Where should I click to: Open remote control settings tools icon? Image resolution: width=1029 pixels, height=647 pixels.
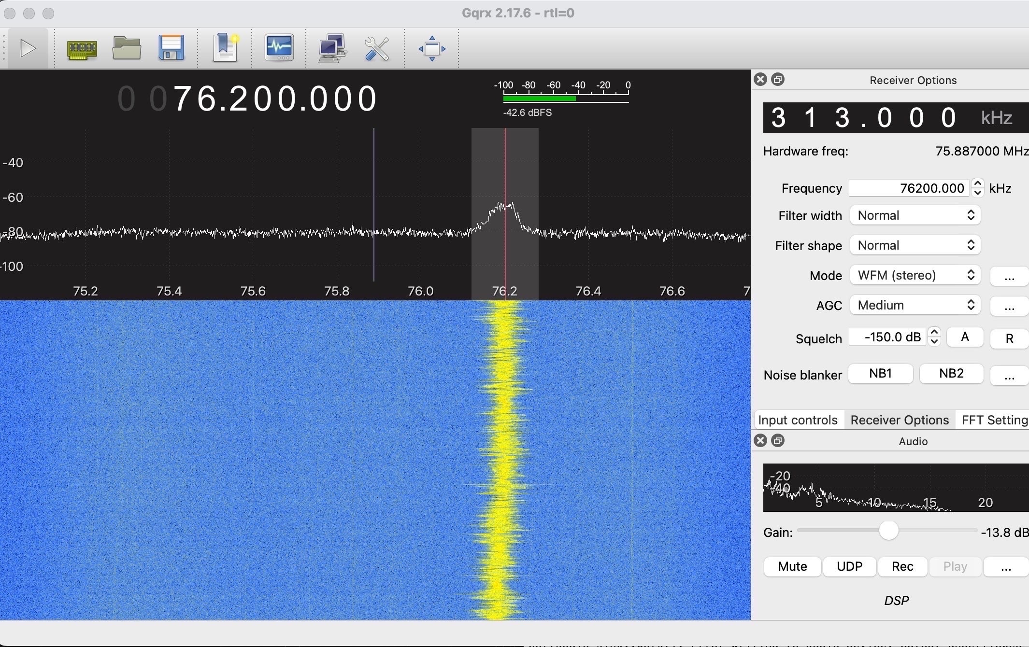pyautogui.click(x=377, y=48)
